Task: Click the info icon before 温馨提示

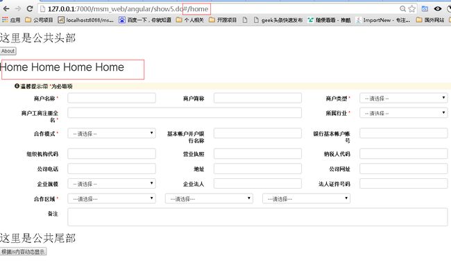Action: (x=17, y=86)
